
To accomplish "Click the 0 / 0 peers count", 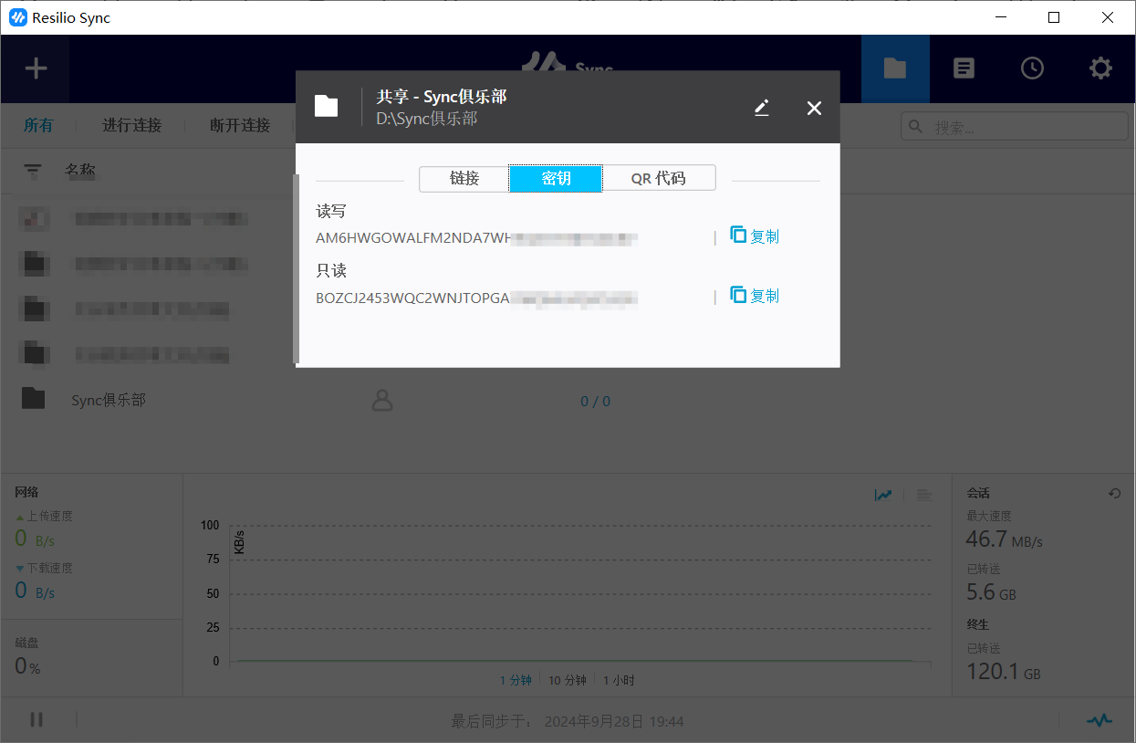I will point(595,401).
